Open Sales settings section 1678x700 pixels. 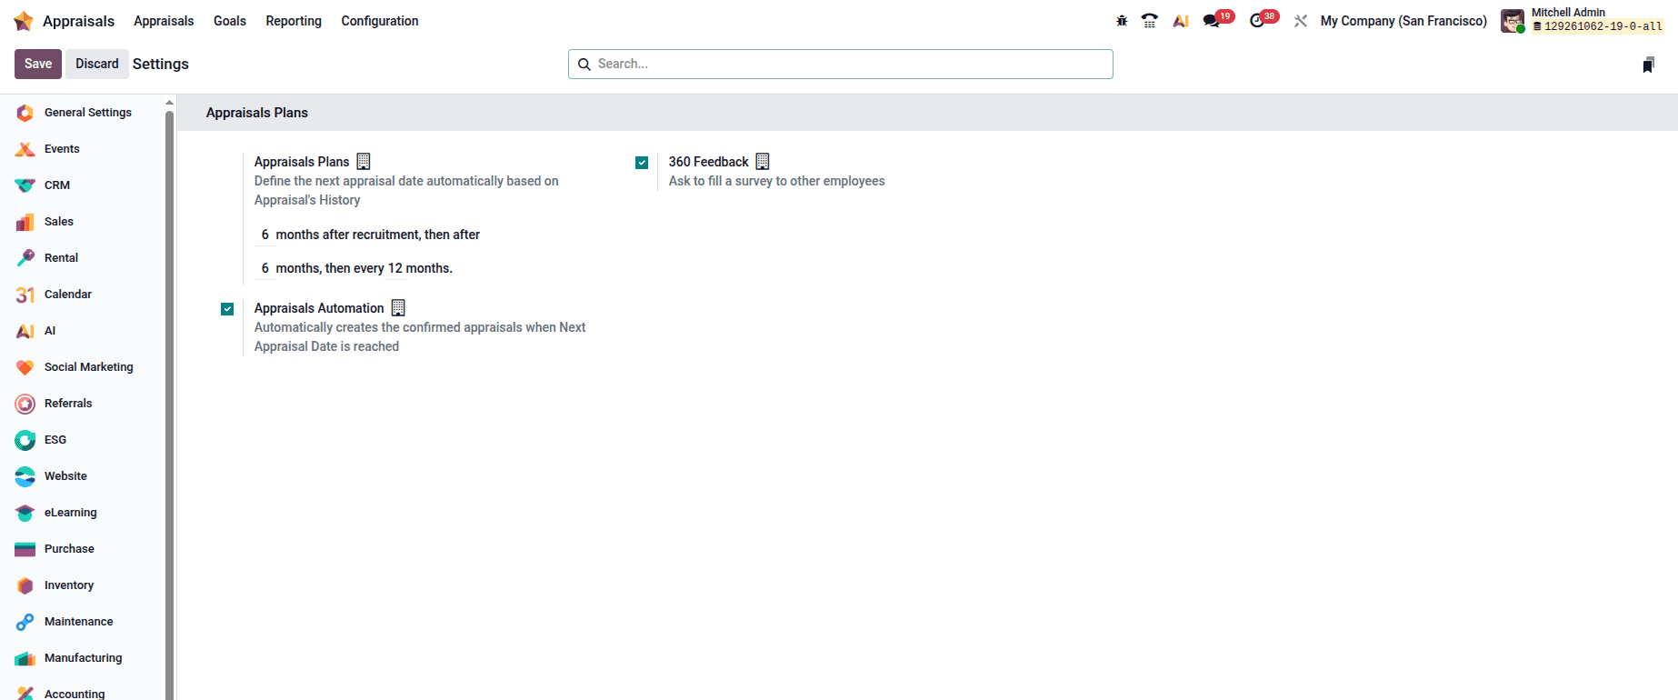[x=82, y=222]
